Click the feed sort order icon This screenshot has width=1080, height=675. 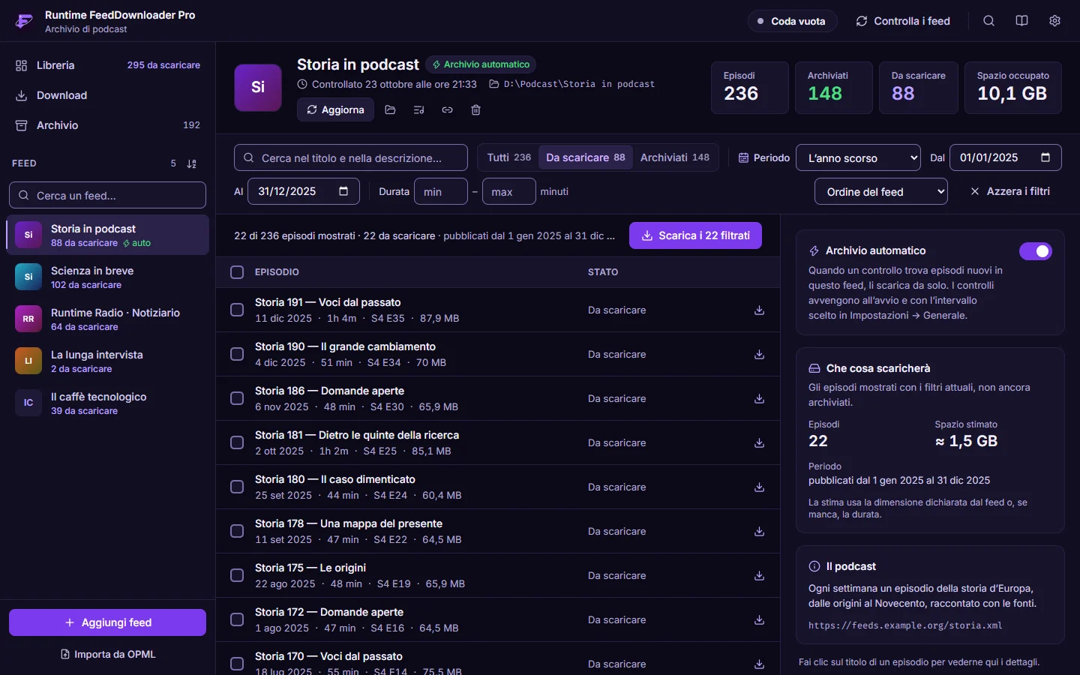pyautogui.click(x=191, y=163)
